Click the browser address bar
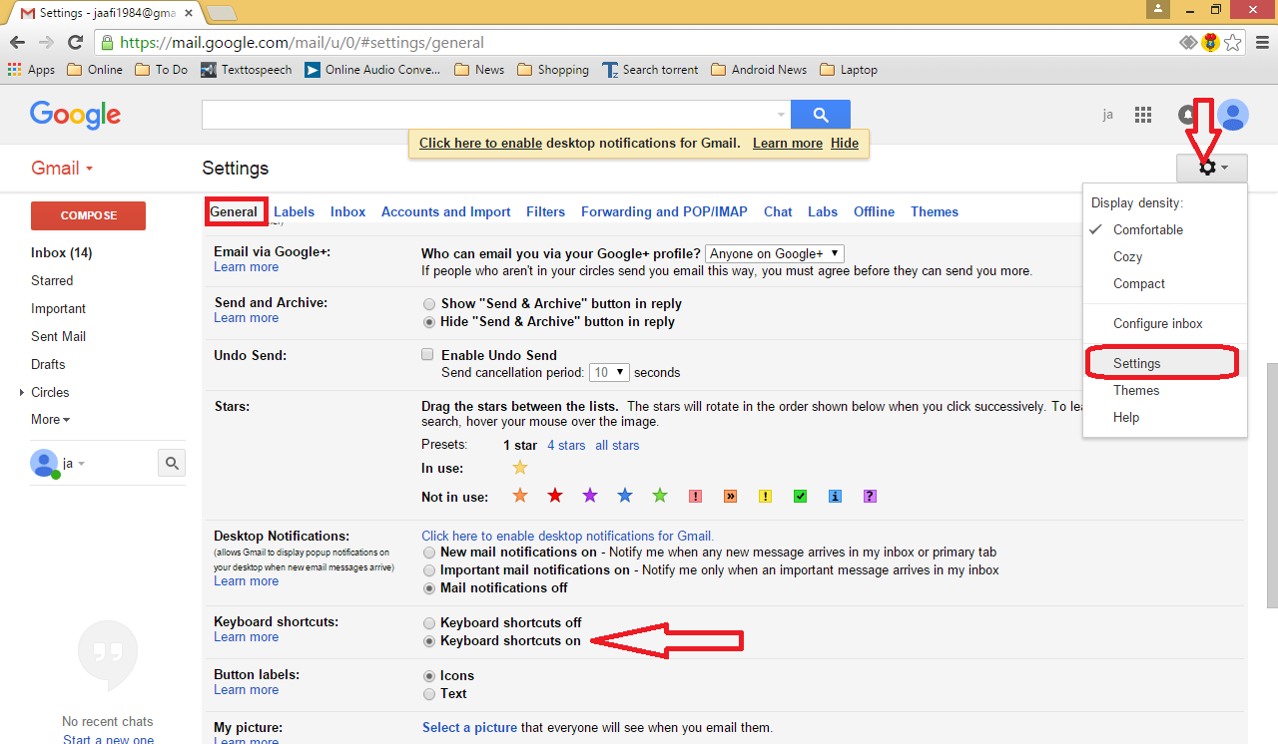The height and width of the screenshot is (744, 1278). [639, 43]
